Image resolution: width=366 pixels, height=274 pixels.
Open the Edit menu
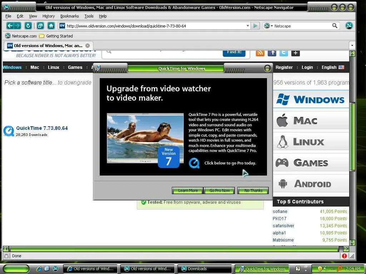(x=20, y=16)
